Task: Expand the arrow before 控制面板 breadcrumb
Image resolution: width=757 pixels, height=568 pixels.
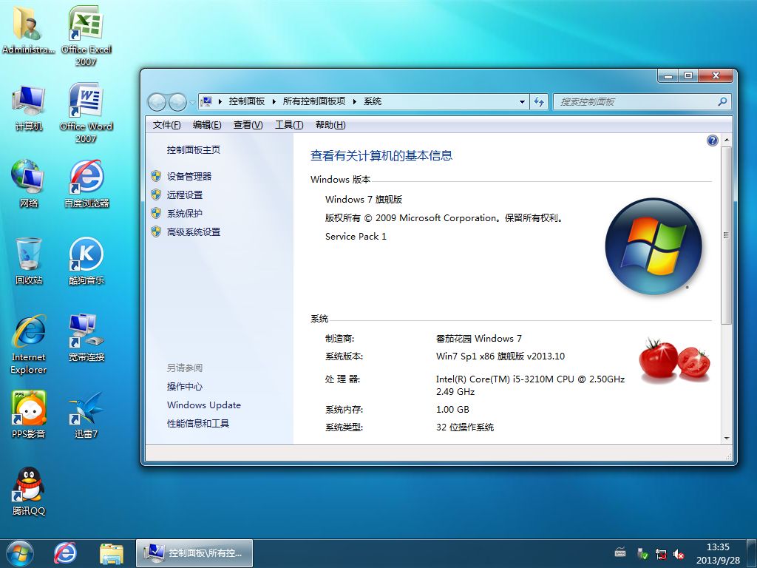Action: pos(220,101)
